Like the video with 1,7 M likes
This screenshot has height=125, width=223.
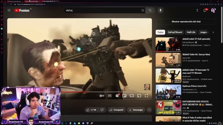click(91, 110)
